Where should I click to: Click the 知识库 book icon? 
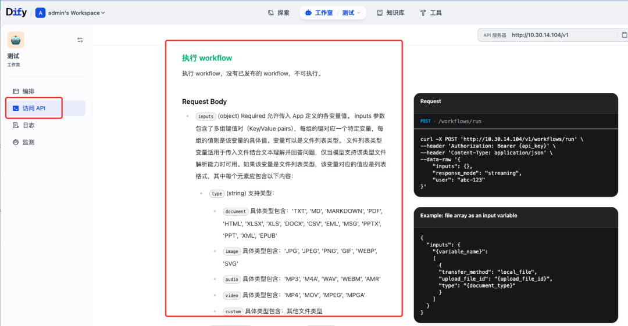click(380, 13)
